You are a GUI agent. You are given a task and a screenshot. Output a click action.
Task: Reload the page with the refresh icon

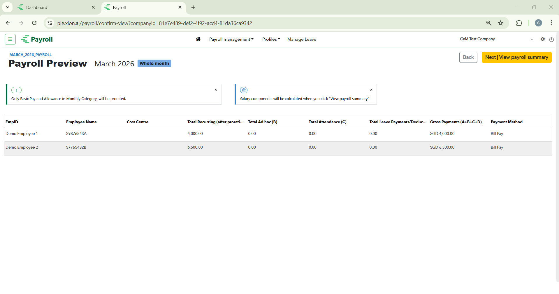34,23
